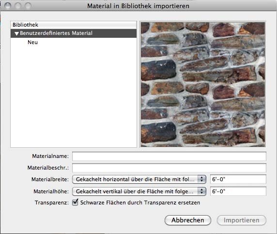
Task: Click the Materialhöhe 6'-0" value field
Action: click(238, 191)
